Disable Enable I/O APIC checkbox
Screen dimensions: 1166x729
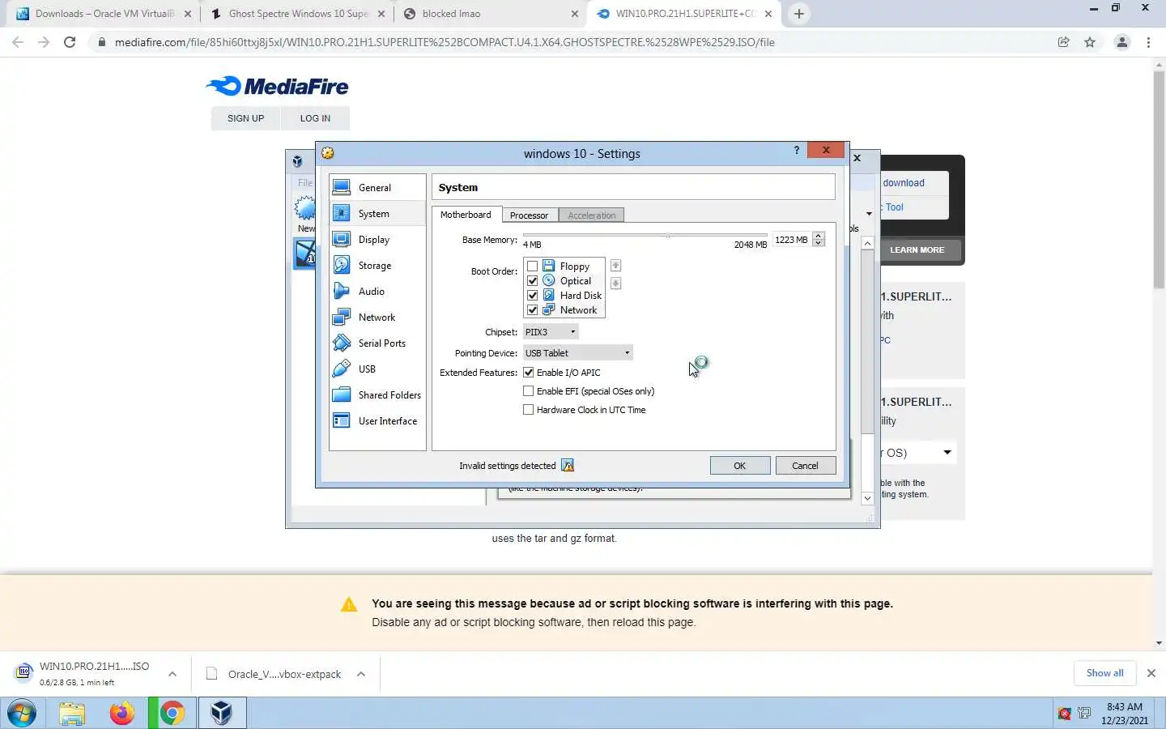pos(529,373)
